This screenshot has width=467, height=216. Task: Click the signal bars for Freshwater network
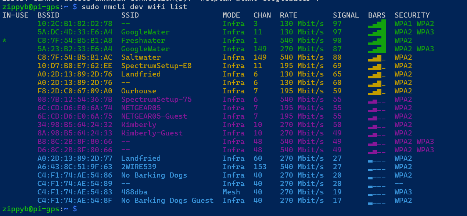click(x=377, y=41)
